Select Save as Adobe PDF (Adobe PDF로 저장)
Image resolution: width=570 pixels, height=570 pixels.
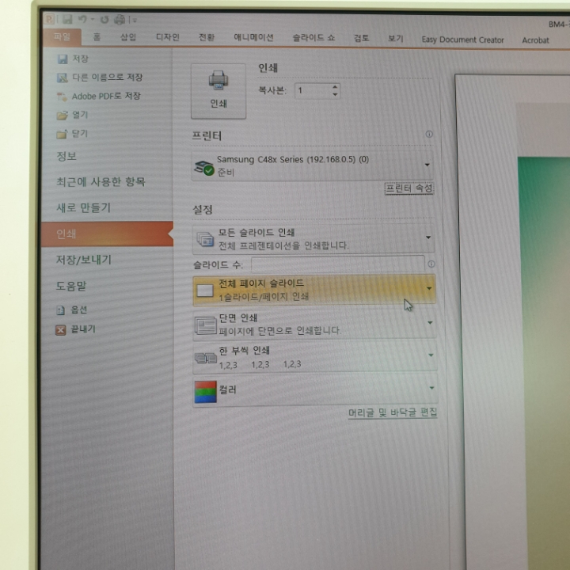pos(98,96)
